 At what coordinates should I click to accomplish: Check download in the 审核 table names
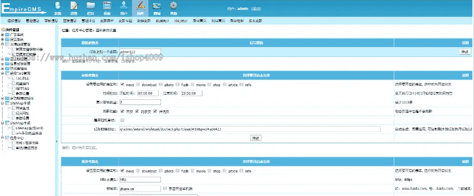point(138,85)
